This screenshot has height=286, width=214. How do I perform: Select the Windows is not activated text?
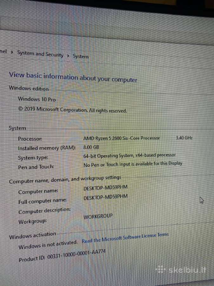(48, 245)
